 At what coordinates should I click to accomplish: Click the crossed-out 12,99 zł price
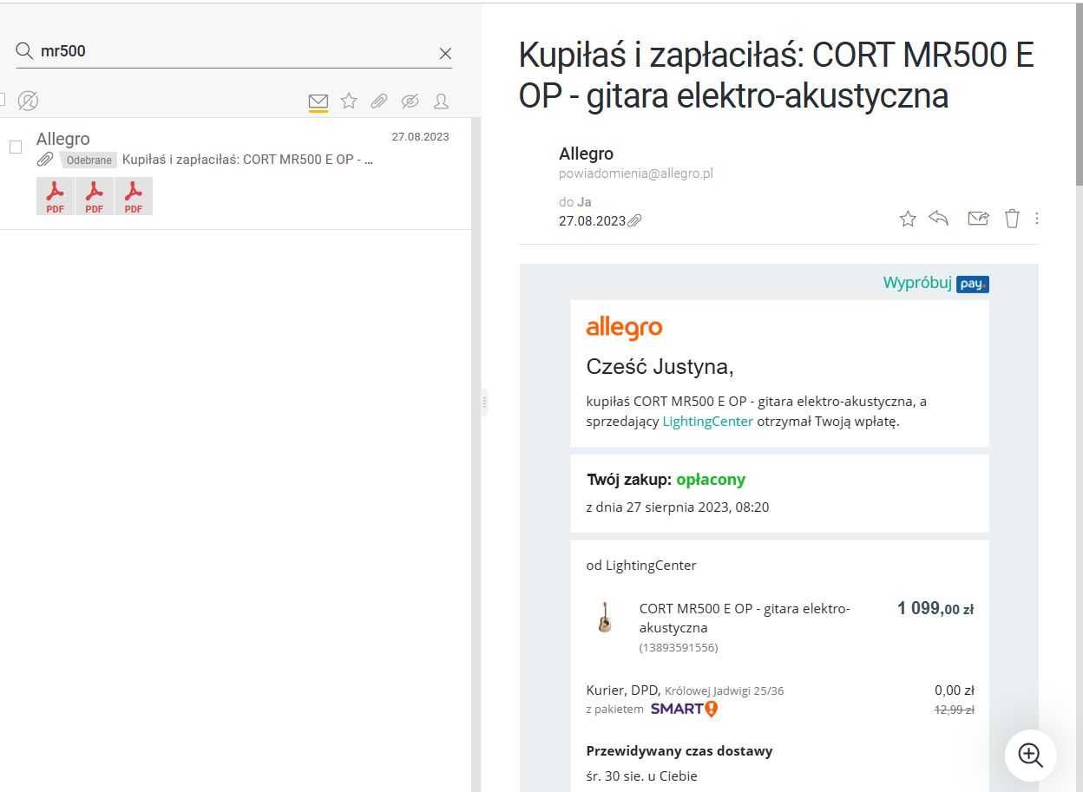[954, 710]
